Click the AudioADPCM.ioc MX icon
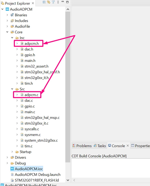Image resolution: width=150 pixels, height=186 pixels. (x=12, y=169)
